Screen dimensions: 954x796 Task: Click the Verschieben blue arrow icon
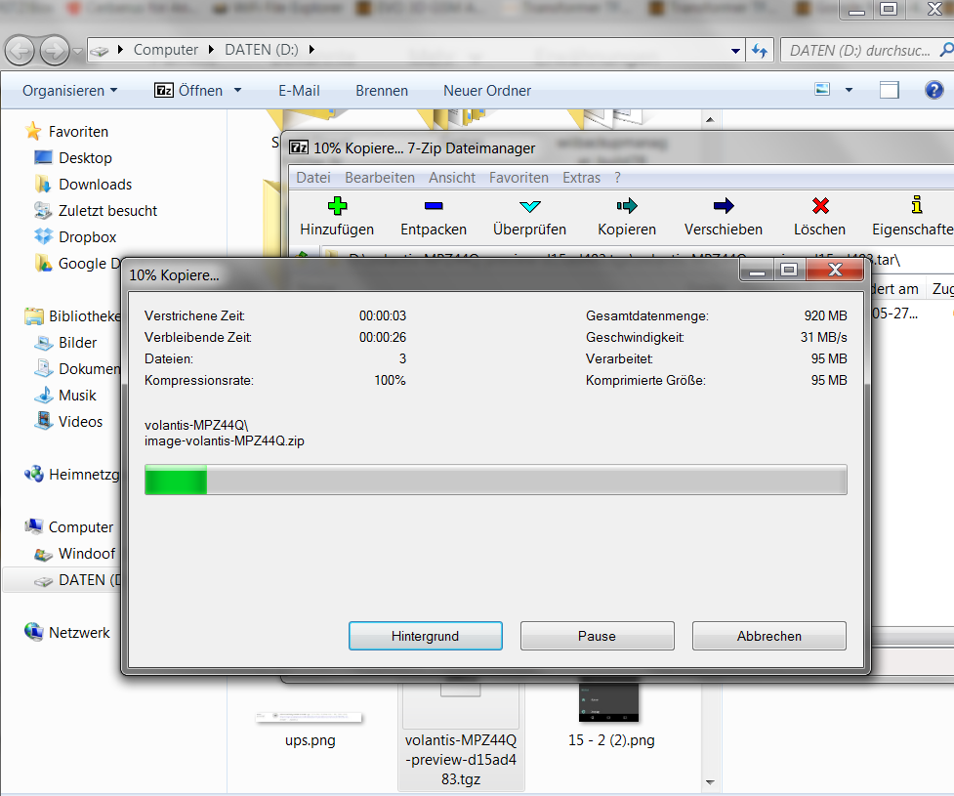[724, 206]
